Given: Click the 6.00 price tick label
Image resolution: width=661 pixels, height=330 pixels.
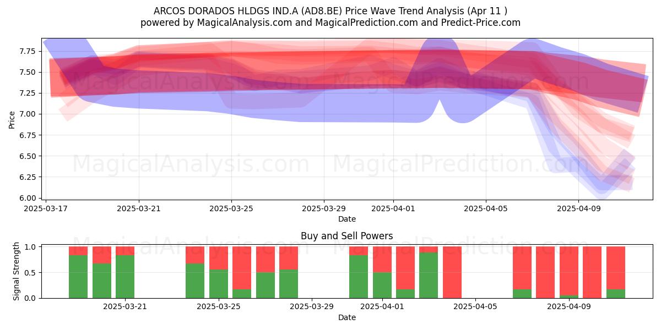Looking at the screenshot, I should [29, 198].
